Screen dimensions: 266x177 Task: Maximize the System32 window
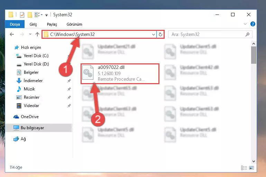(x=233, y=15)
